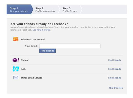133x98 pixels.
Task: Click the Your Email field label
Action: tap(31, 46)
